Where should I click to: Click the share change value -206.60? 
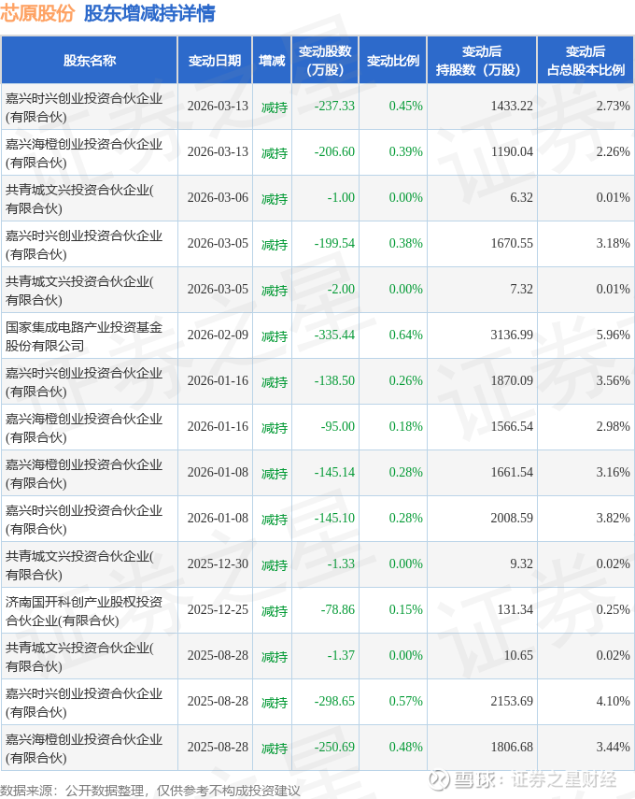point(334,151)
